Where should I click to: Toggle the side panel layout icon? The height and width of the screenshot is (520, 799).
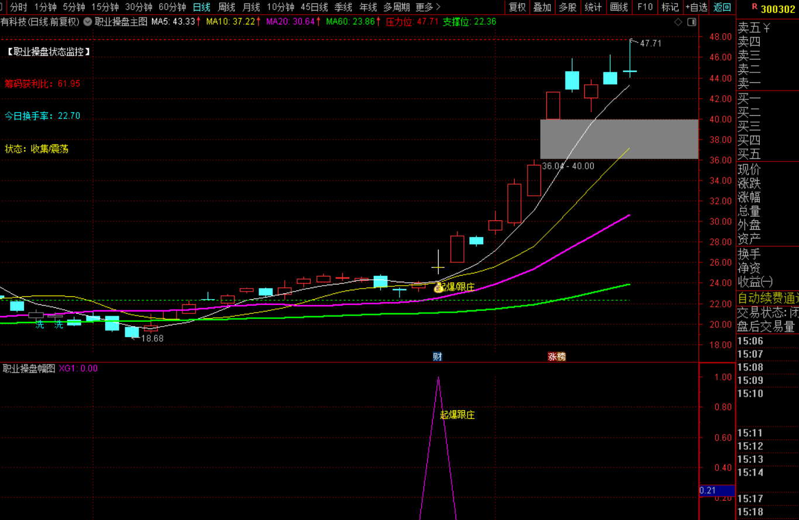(692, 22)
